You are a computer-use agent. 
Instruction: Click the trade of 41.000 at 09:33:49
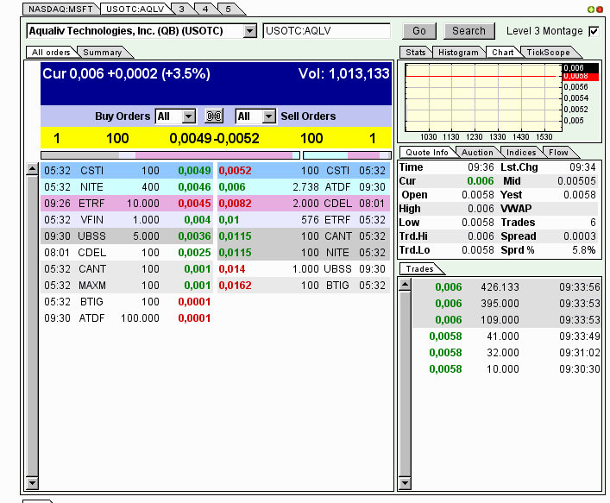pyautogui.click(x=506, y=336)
